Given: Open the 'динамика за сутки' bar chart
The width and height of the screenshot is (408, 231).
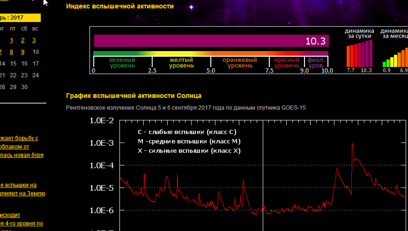Looking at the screenshot, I should pyautogui.click(x=360, y=55).
